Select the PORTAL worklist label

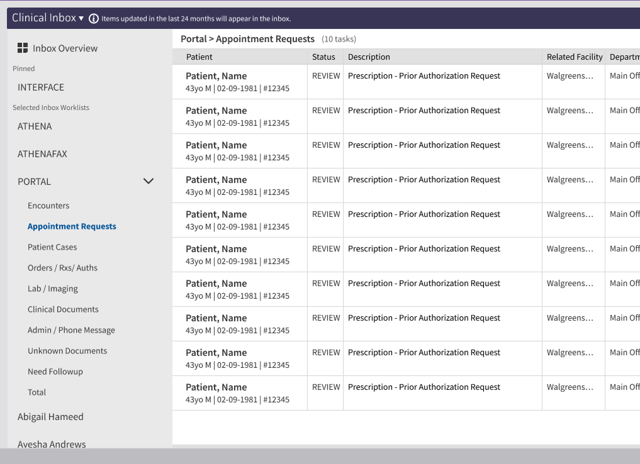pyautogui.click(x=34, y=182)
